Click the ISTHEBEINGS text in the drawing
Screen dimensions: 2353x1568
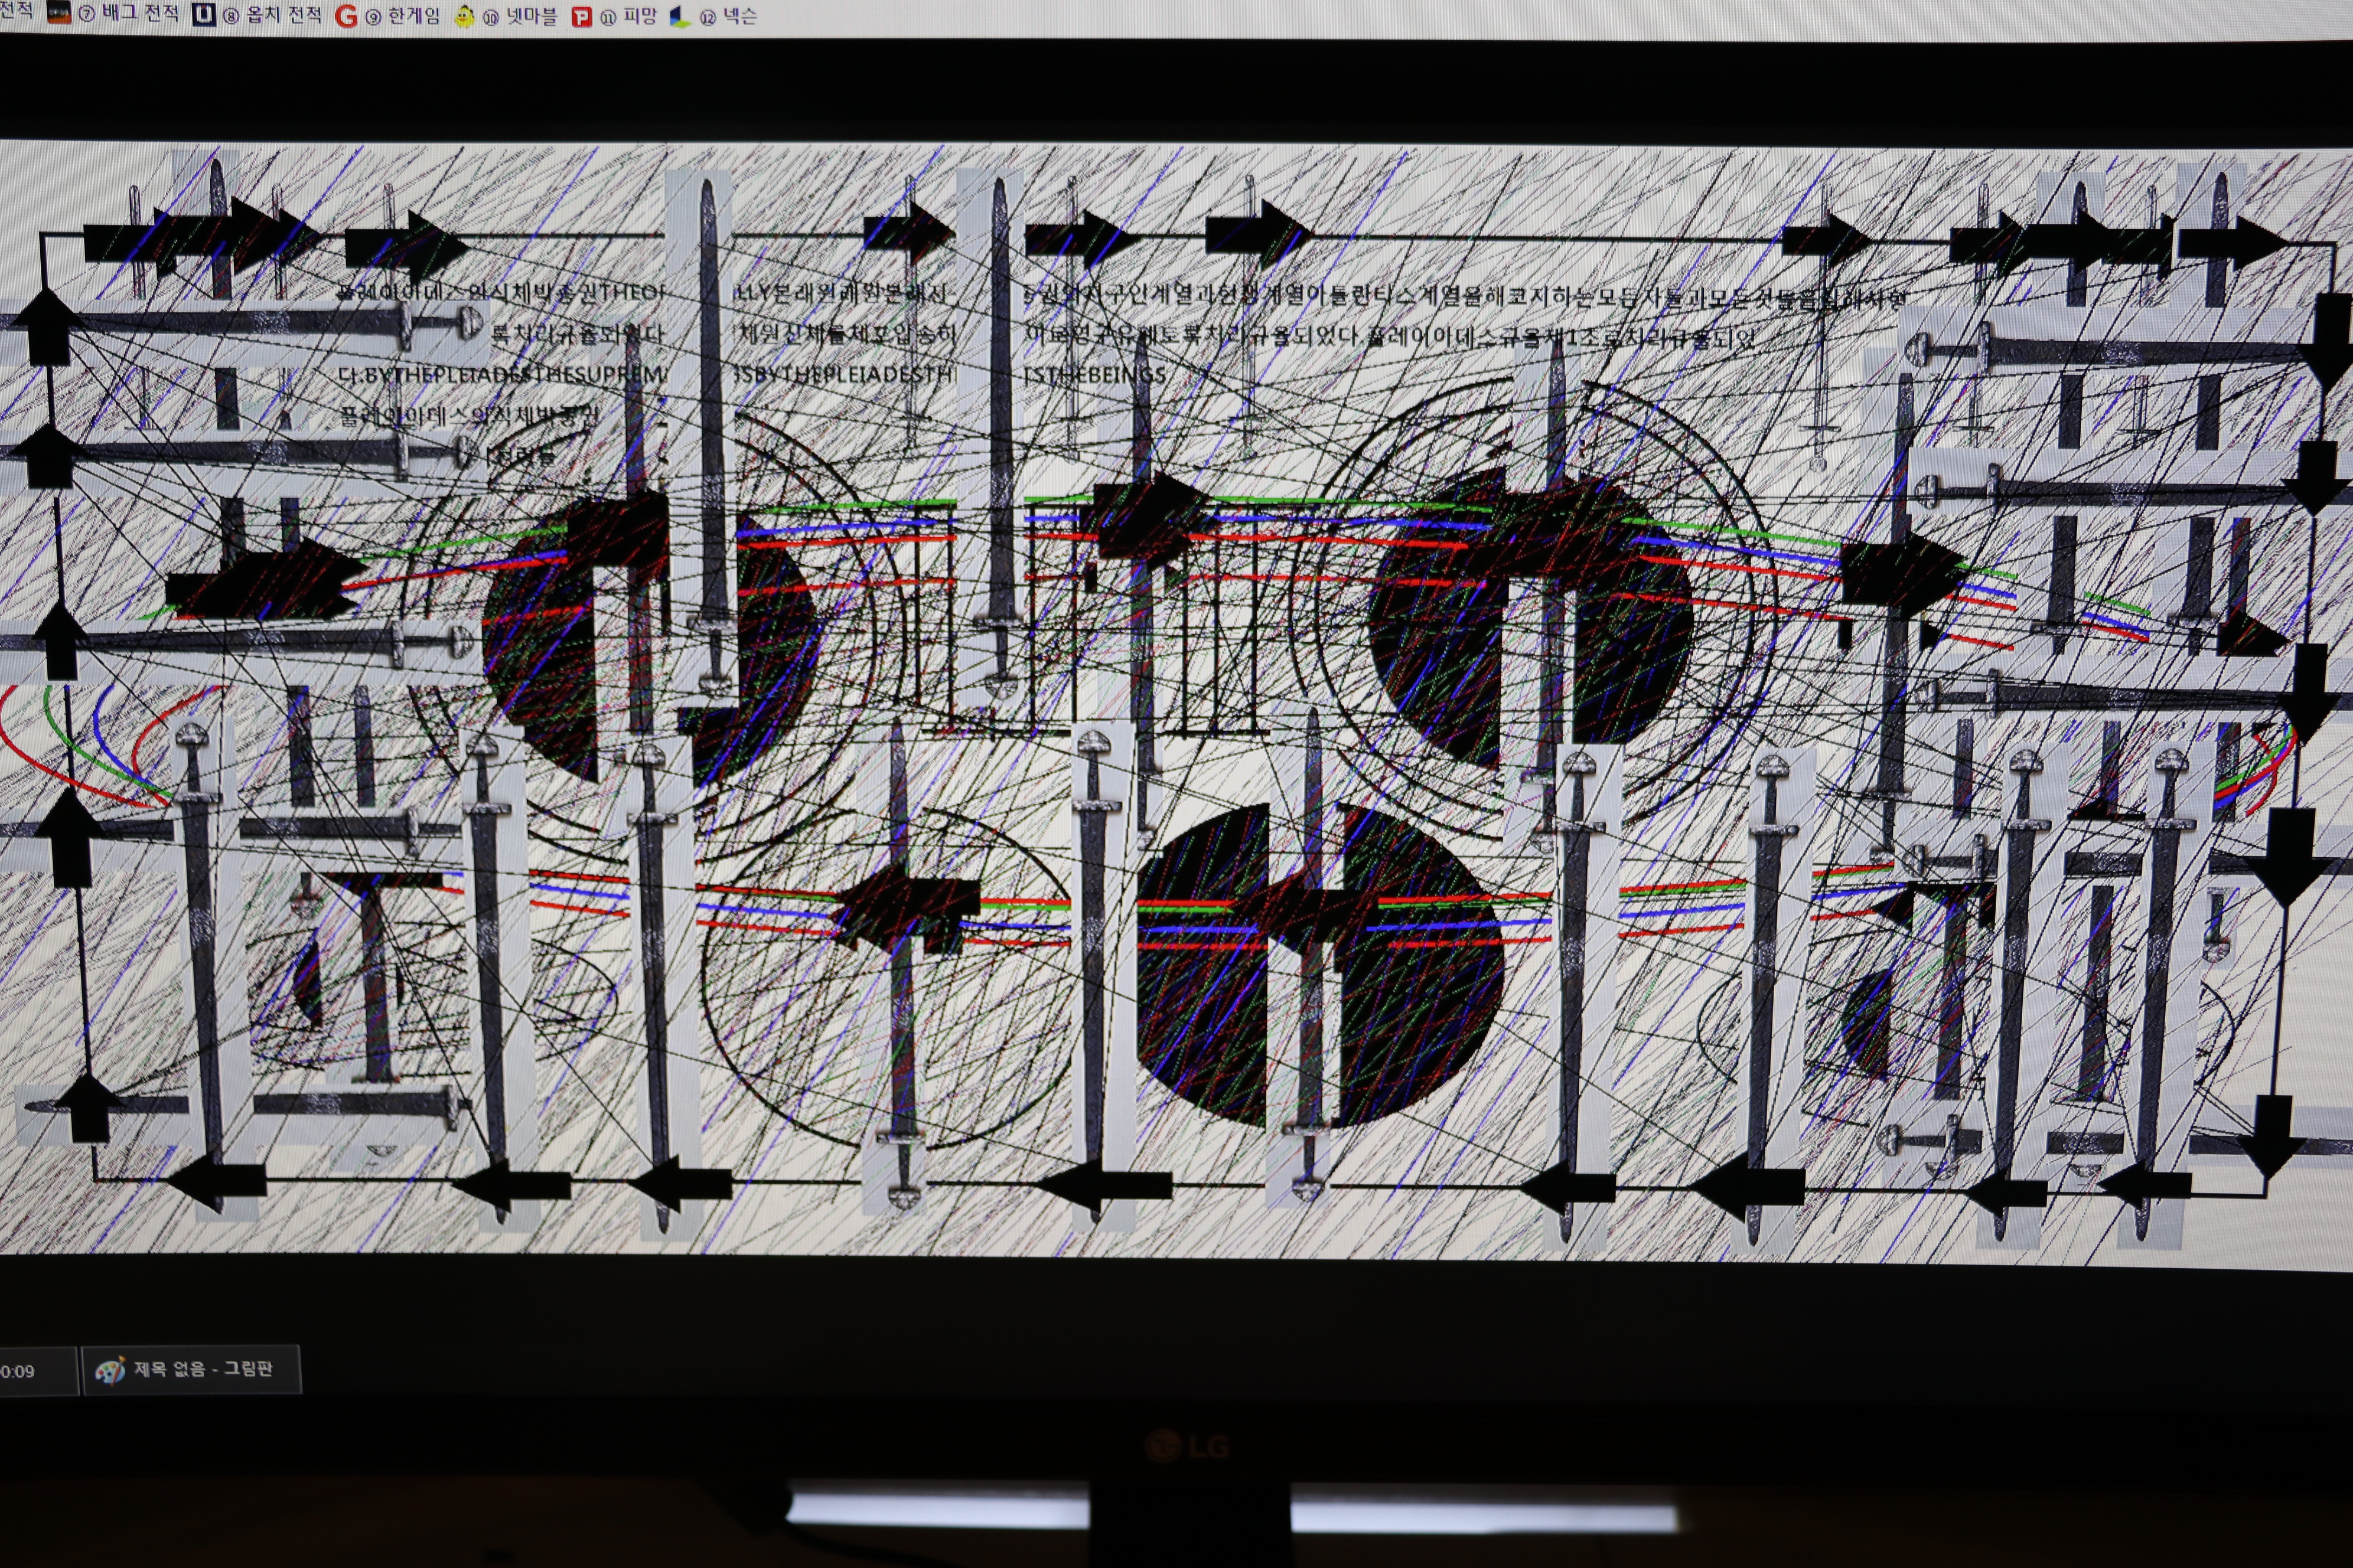[1094, 375]
